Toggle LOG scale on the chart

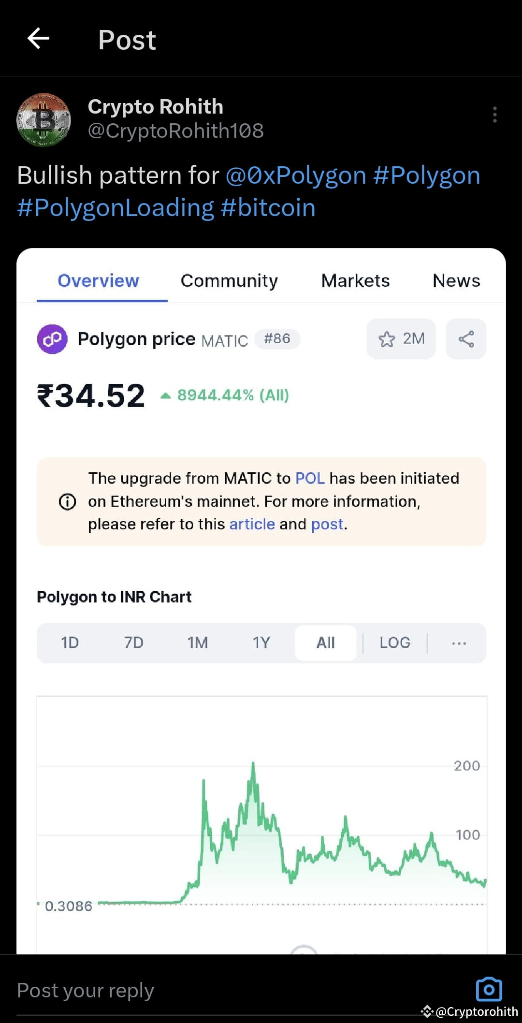[395, 643]
